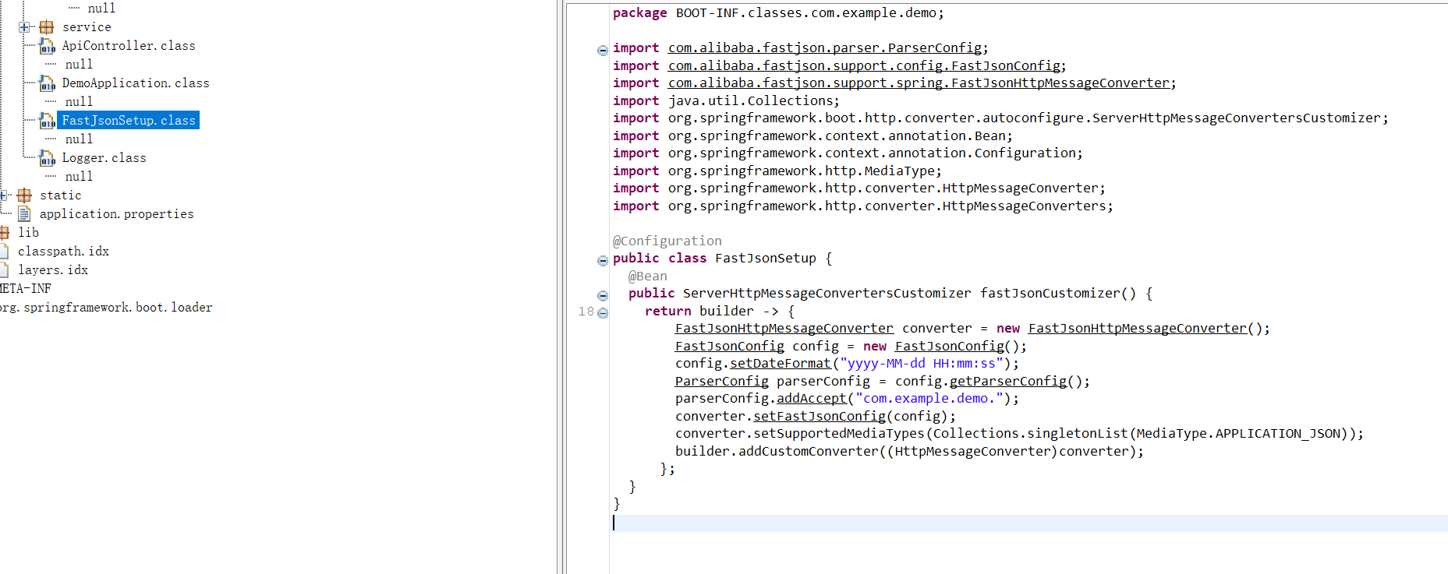Image resolution: width=1448 pixels, height=574 pixels.
Task: Click the vertical divider between tree and code
Action: pyautogui.click(x=561, y=287)
